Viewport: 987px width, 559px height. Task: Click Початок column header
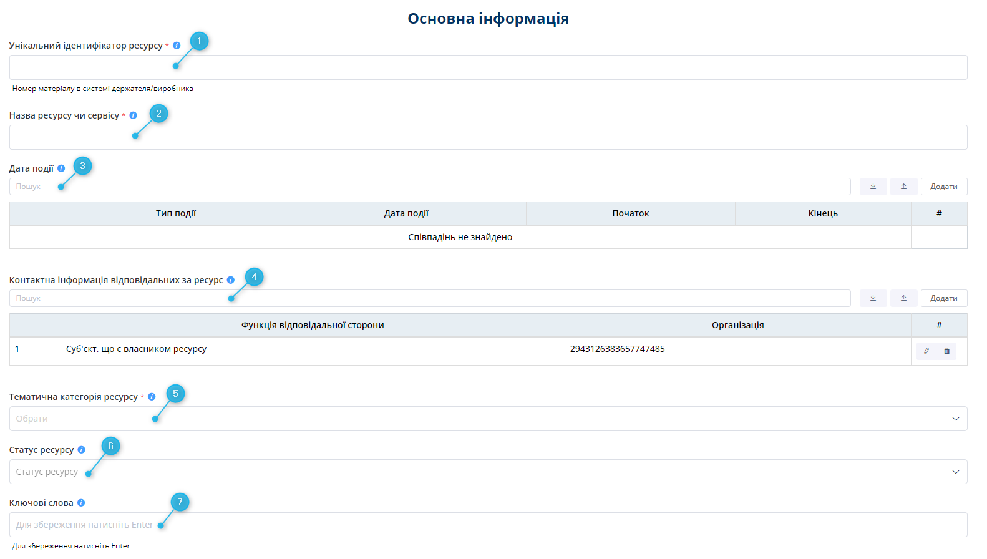pos(631,213)
